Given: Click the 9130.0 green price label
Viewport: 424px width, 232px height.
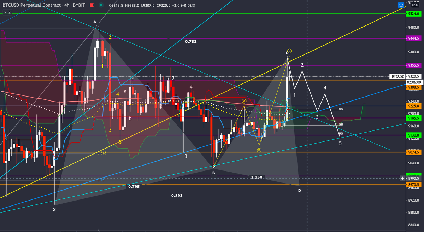Looking at the screenshot, I should pyautogui.click(x=413, y=135).
